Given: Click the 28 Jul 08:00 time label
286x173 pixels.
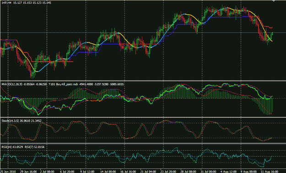Looking at the screenshot, I should tap(188, 172).
